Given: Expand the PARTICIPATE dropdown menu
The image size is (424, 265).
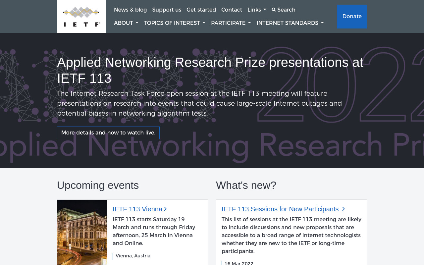Looking at the screenshot, I should [231, 23].
